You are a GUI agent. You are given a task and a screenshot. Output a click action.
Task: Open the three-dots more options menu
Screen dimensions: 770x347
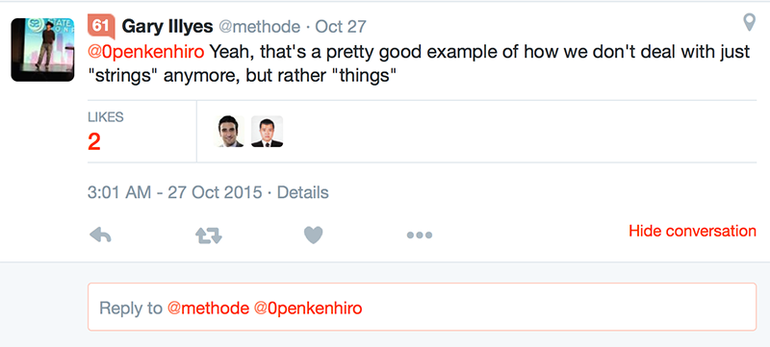(420, 235)
